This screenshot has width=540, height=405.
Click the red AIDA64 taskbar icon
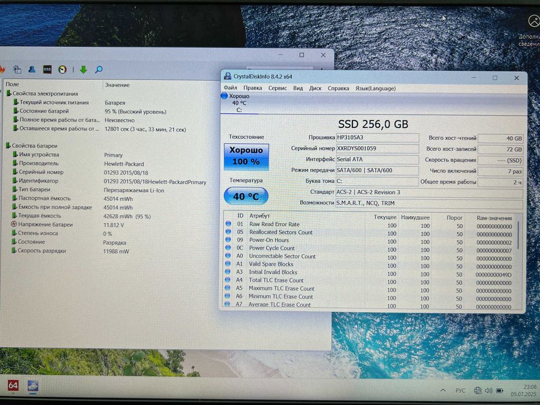13,385
